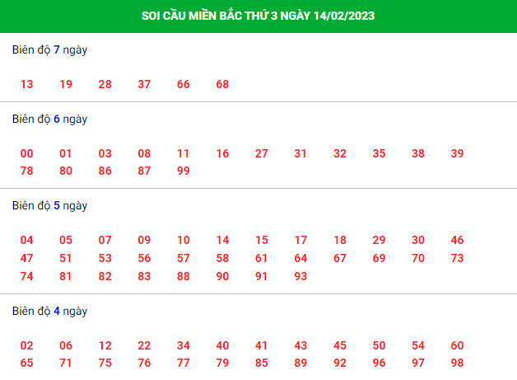Select number 74 in the 5-day group
517x380 pixels.
coord(26,276)
